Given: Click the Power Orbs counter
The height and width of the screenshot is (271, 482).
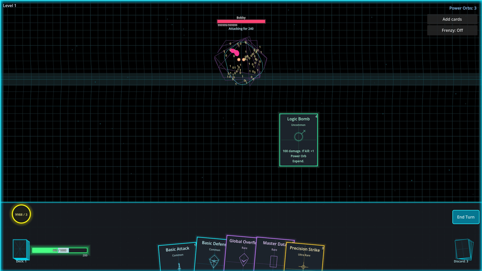Looking at the screenshot, I should (462, 8).
